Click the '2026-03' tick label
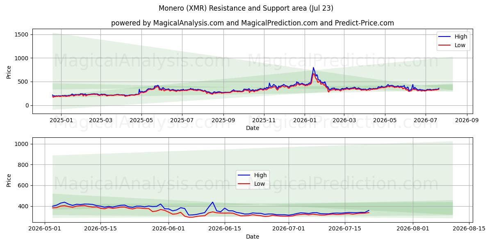492x246 pixels. [344, 121]
